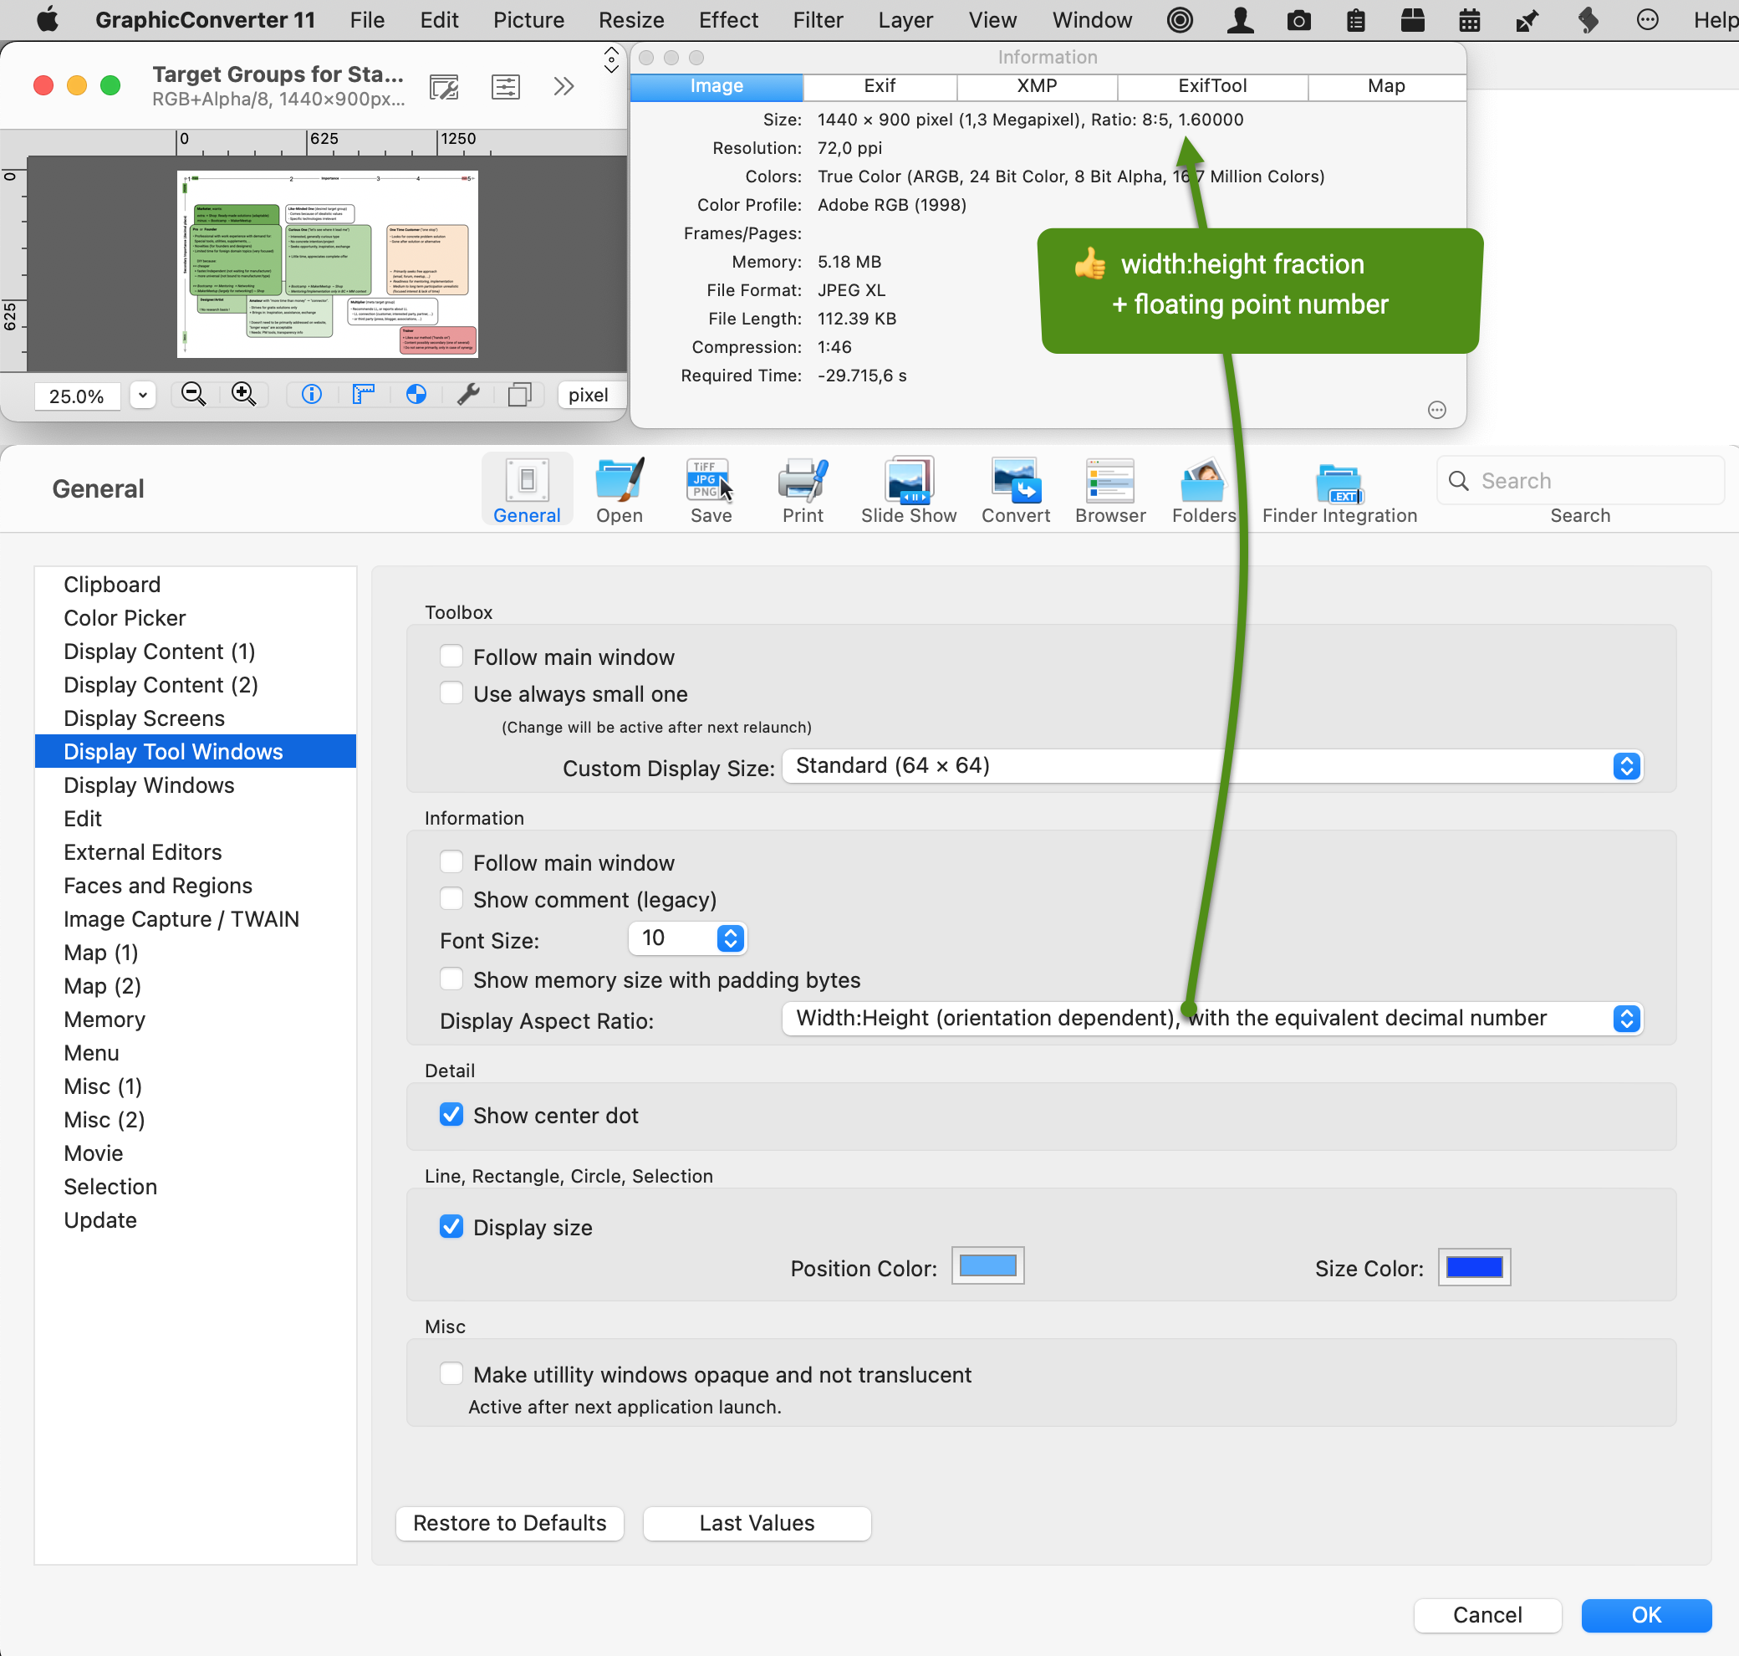Uncheck Show center dot checkbox

tap(451, 1115)
